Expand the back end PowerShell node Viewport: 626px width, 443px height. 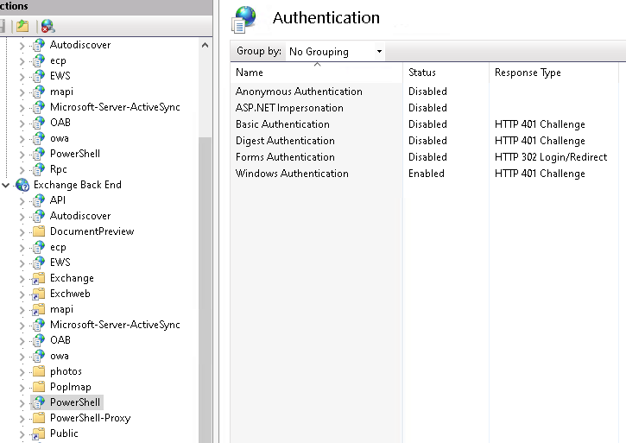point(22,403)
